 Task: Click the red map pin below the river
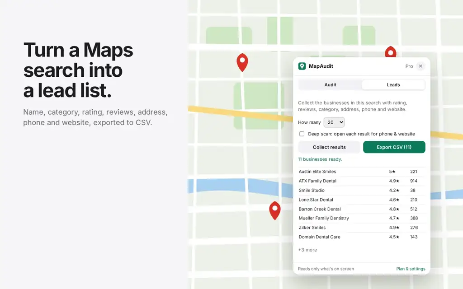[274, 210]
